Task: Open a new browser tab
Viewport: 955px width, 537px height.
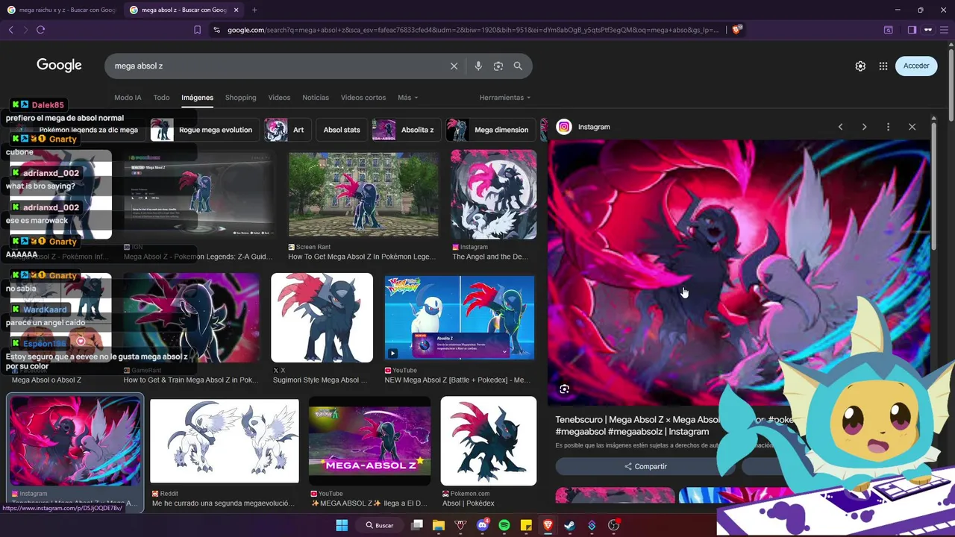Action: coord(254,10)
